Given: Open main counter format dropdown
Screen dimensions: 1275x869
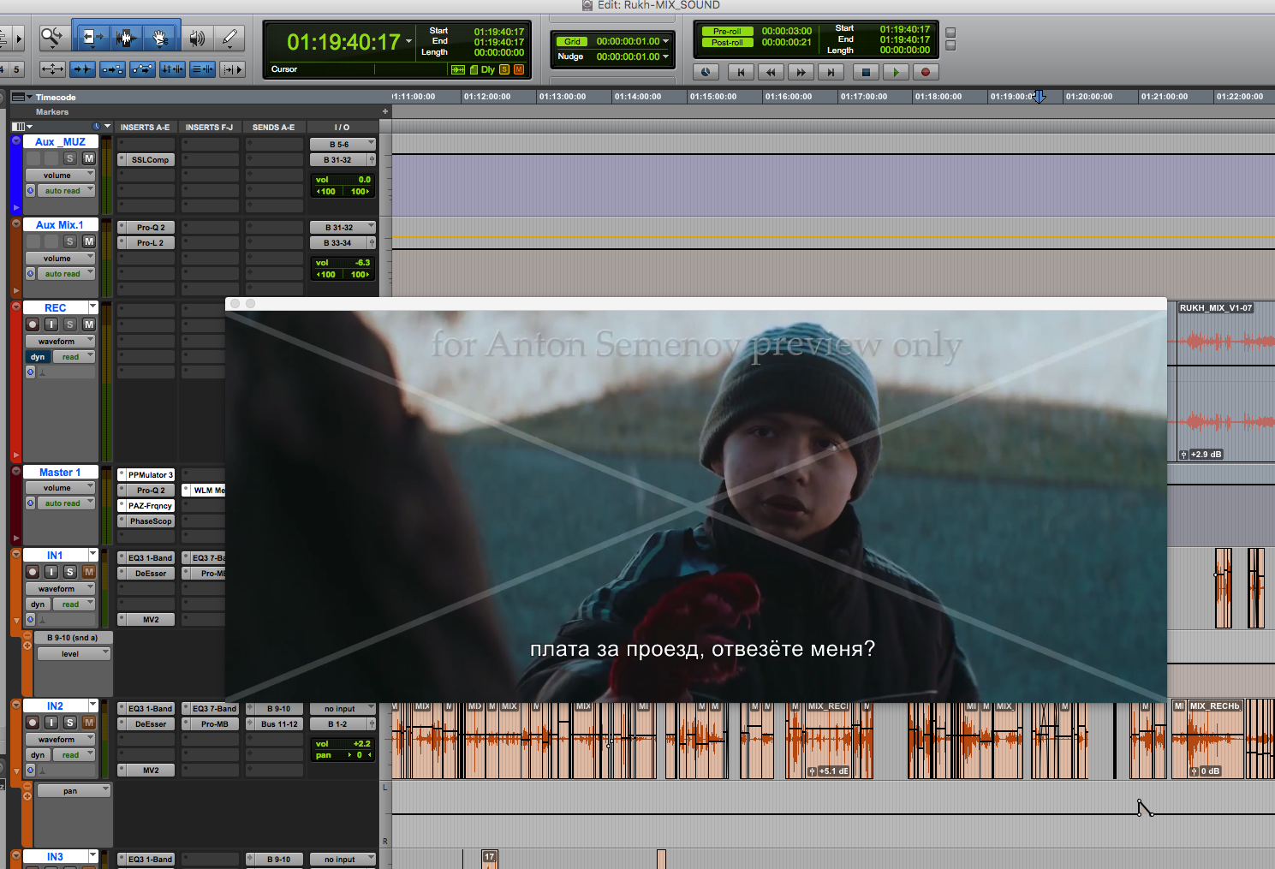Looking at the screenshot, I should click(409, 41).
